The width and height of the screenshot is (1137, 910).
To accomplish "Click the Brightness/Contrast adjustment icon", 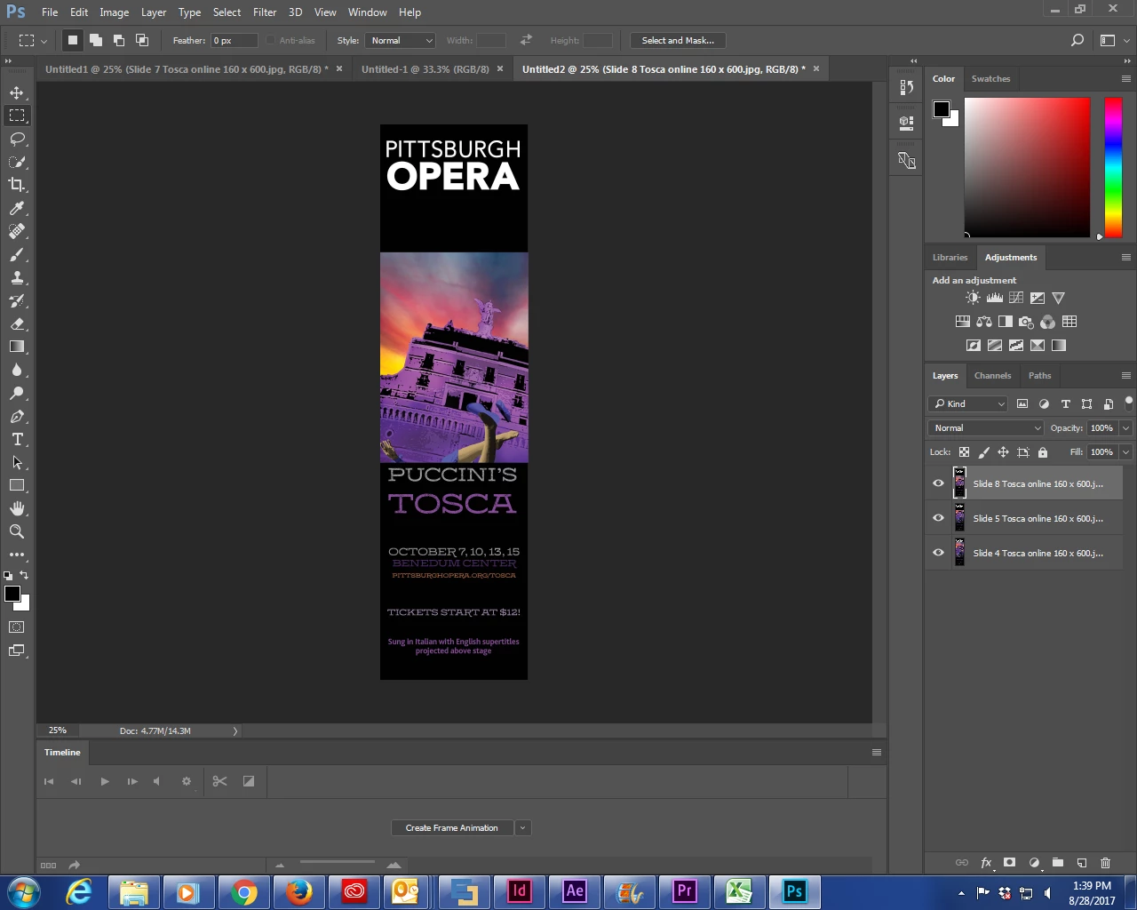I will coord(974,298).
